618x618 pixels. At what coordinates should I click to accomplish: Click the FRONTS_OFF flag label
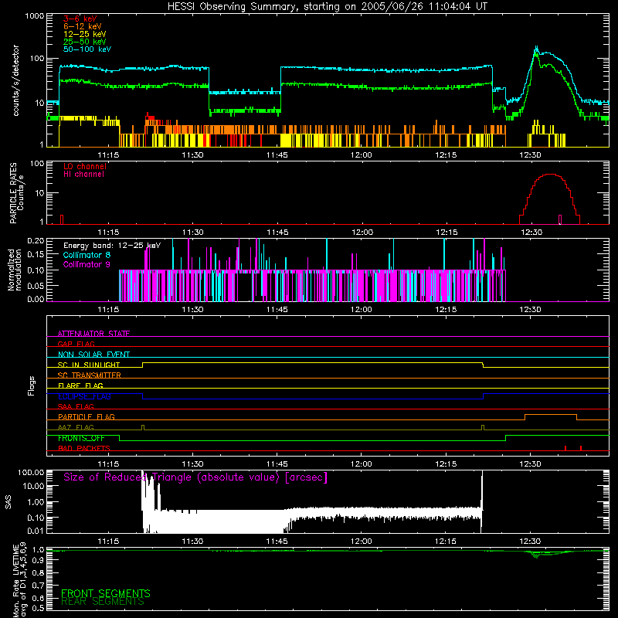81,438
